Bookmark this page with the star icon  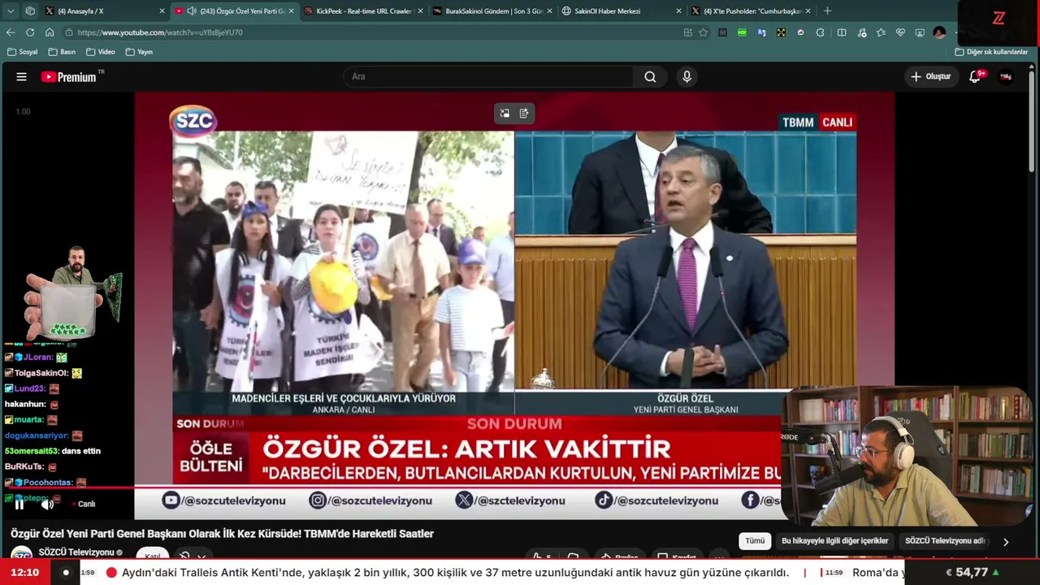coord(704,32)
